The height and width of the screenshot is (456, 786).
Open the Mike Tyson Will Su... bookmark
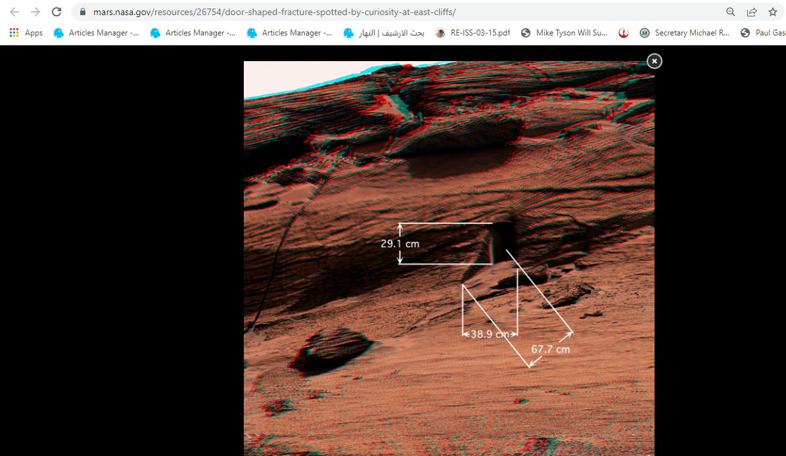[564, 33]
